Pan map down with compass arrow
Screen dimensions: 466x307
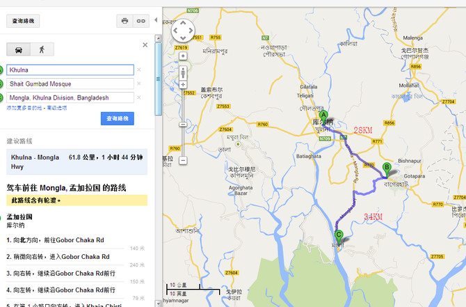coord(183,38)
